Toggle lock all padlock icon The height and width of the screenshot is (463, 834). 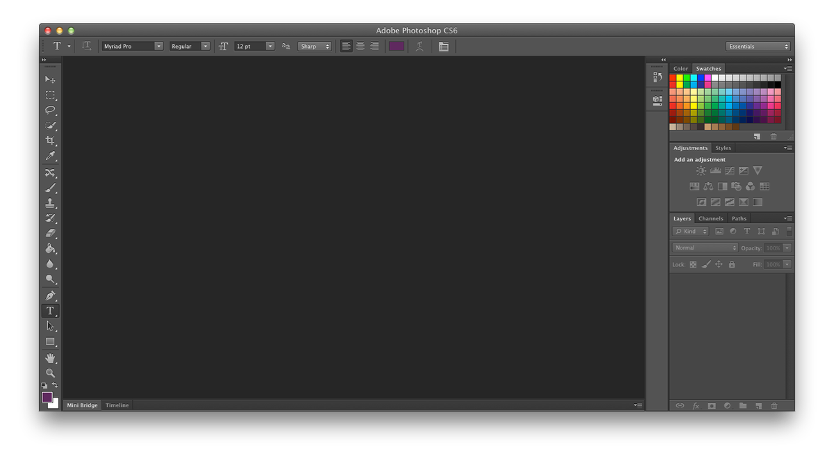[x=732, y=264]
